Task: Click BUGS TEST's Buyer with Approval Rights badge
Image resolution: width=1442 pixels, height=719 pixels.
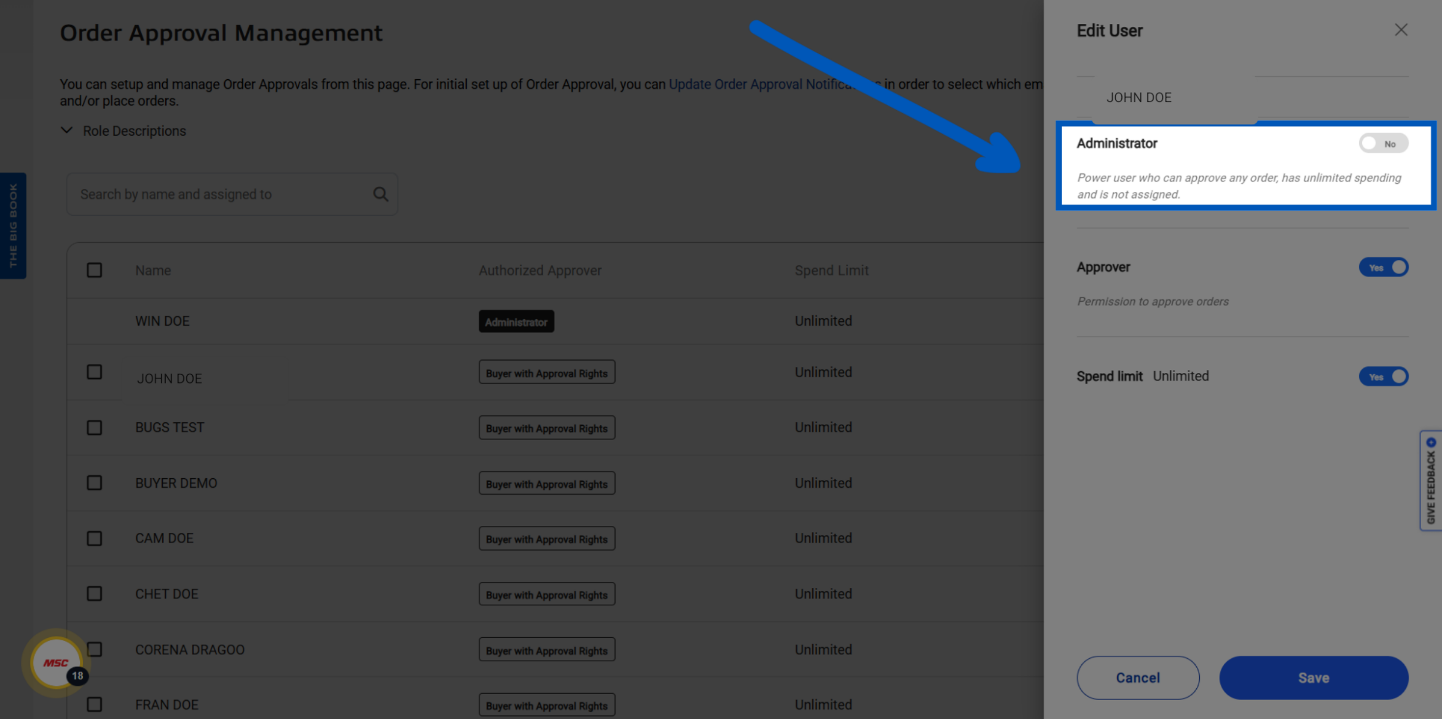Action: tap(547, 428)
